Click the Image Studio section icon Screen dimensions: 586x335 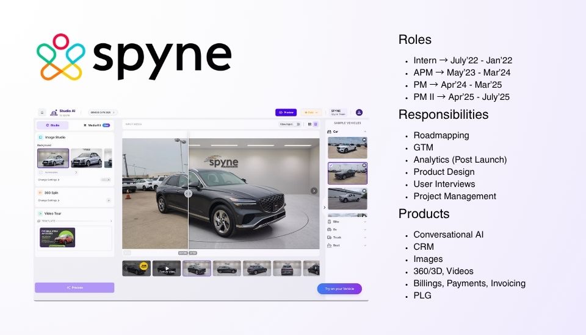[40, 138]
